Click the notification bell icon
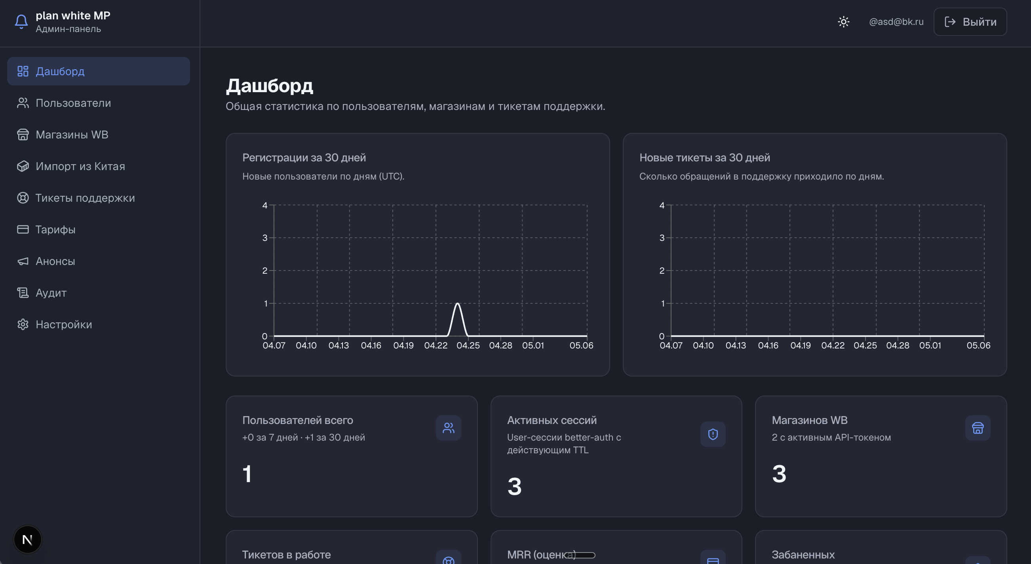 [x=21, y=22]
